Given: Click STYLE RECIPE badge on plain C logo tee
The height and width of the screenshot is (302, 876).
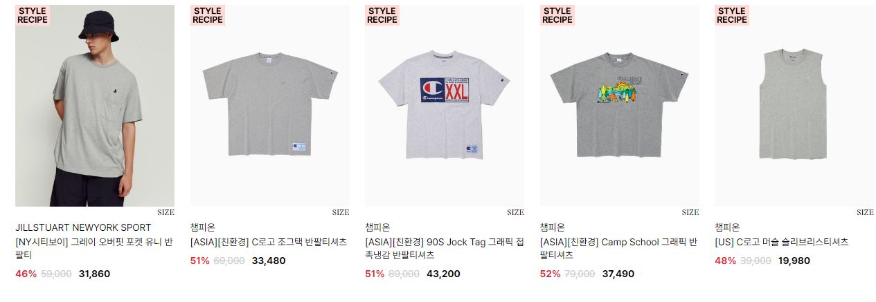Looking at the screenshot, I should coord(208,15).
